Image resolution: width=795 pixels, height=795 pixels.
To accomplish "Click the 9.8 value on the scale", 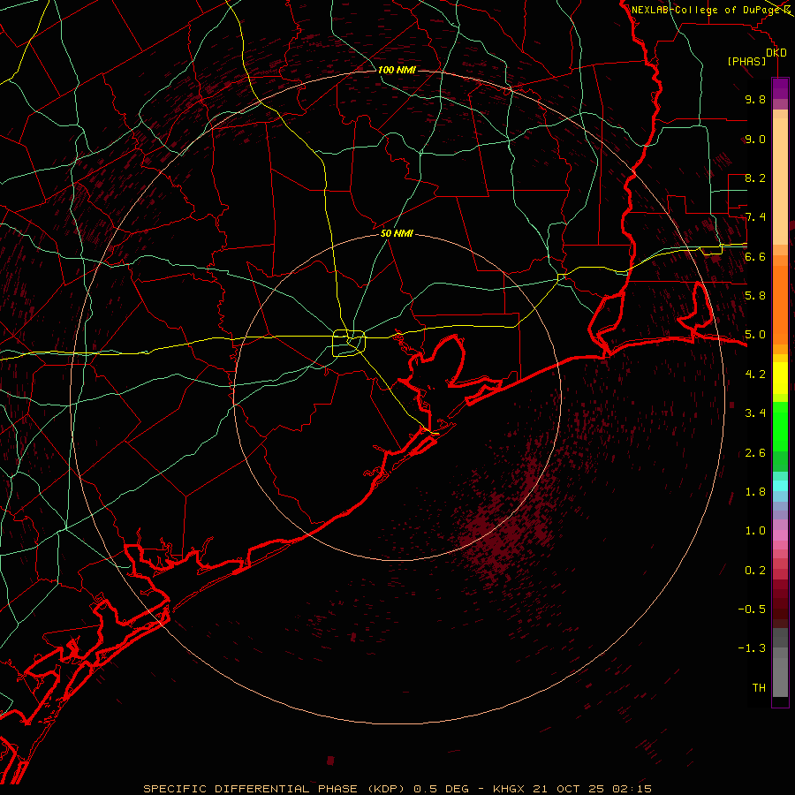I will (755, 99).
